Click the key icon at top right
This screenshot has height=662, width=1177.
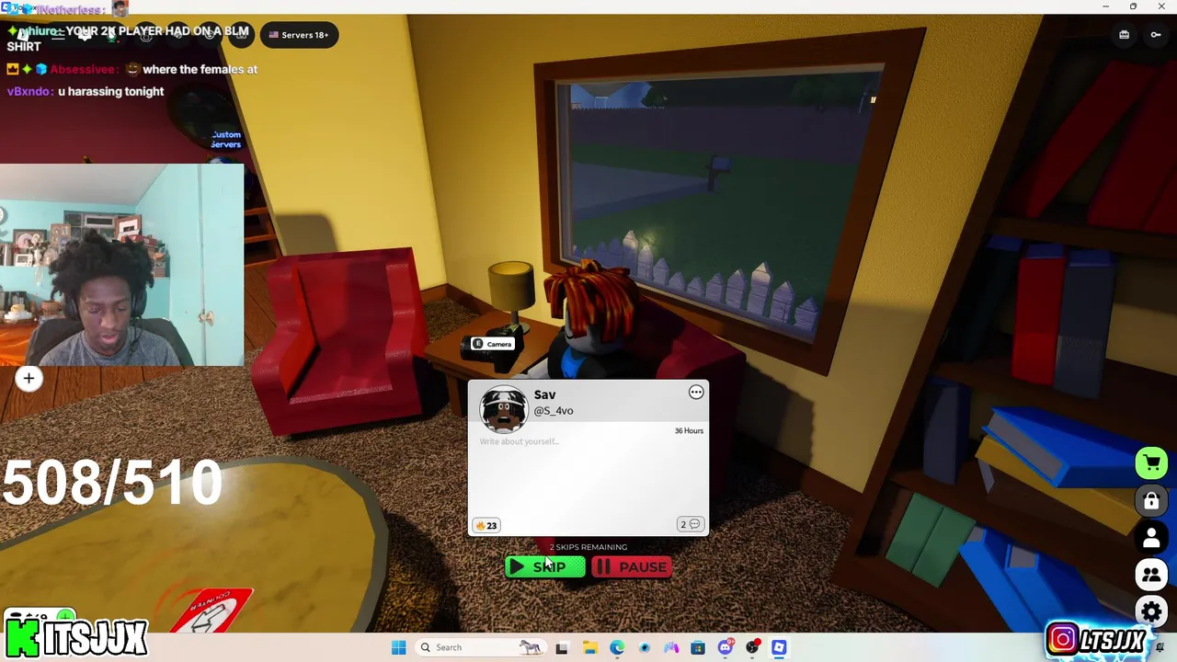click(x=1156, y=35)
